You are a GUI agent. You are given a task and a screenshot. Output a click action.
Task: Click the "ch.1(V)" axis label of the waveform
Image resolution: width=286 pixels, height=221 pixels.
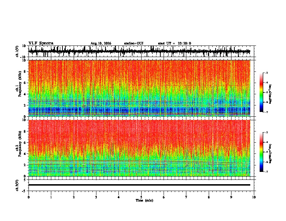pyautogui.click(x=17, y=51)
